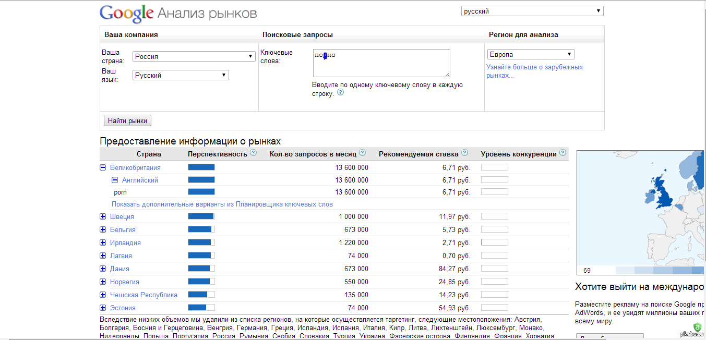Open the Ваша страна dropdown
Viewport: 706px width, 340px height.
coord(194,56)
